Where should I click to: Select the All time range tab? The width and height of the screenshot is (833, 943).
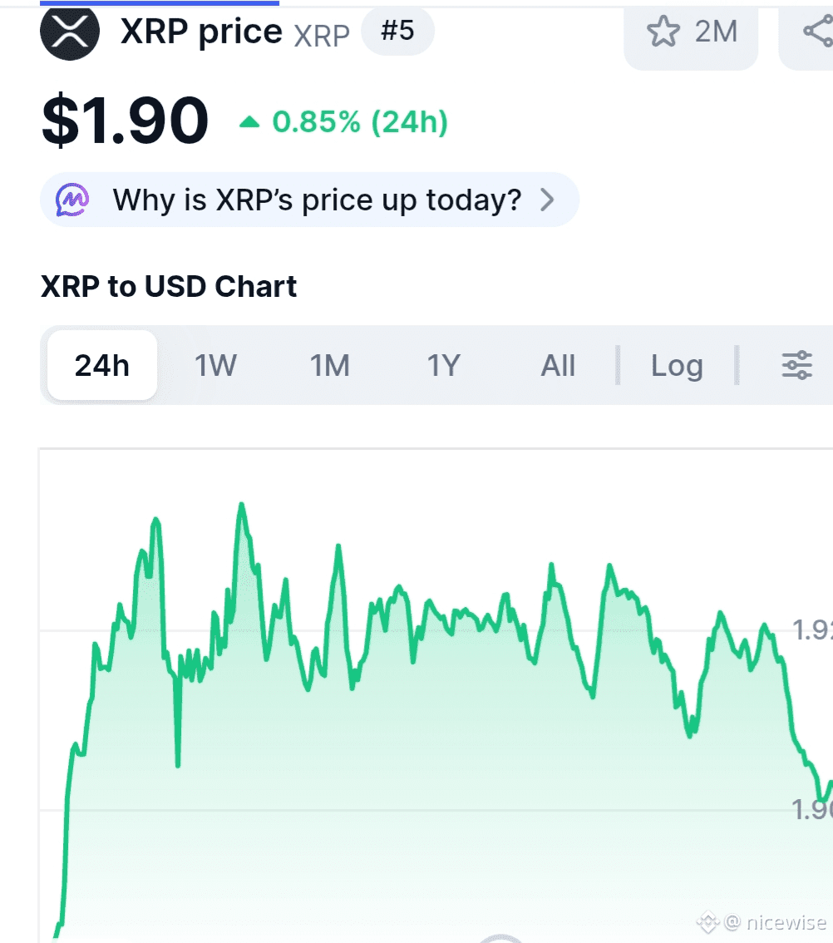[558, 365]
